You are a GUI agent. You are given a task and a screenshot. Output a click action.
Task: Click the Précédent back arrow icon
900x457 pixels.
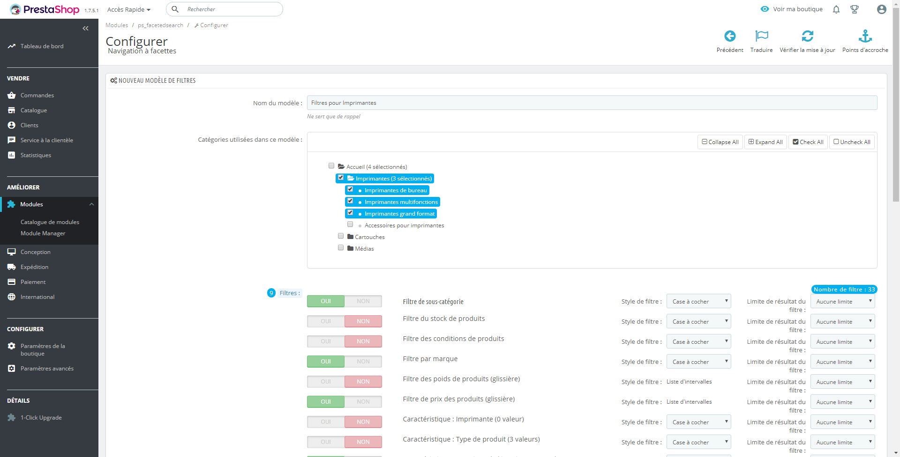click(730, 36)
